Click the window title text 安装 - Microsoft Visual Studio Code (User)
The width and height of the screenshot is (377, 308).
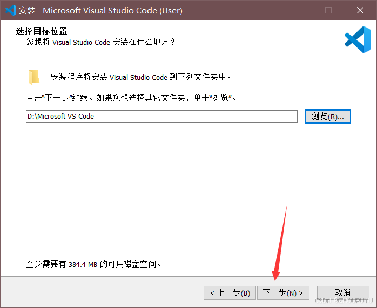(101, 11)
